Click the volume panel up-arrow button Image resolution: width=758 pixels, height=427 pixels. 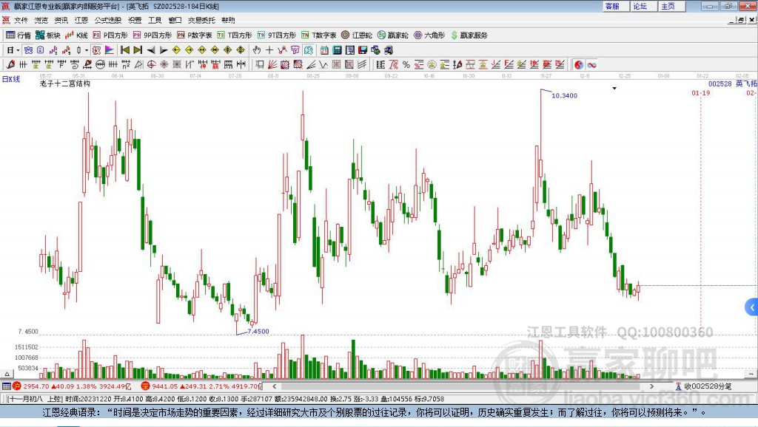tap(7, 374)
